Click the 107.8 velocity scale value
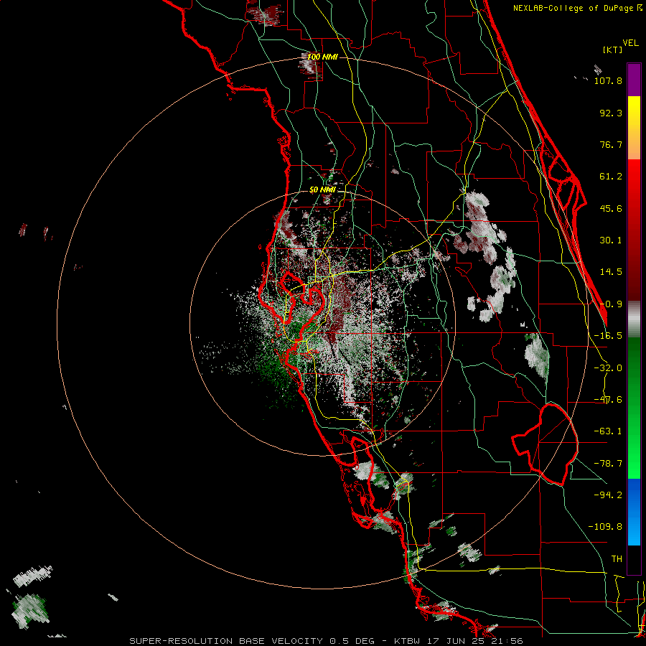This screenshot has height=646, width=646. [x=608, y=80]
